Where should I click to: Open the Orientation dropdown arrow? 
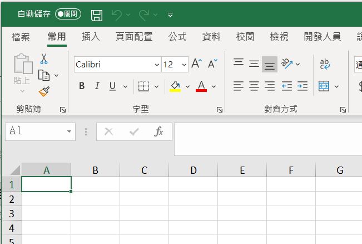click(x=298, y=64)
